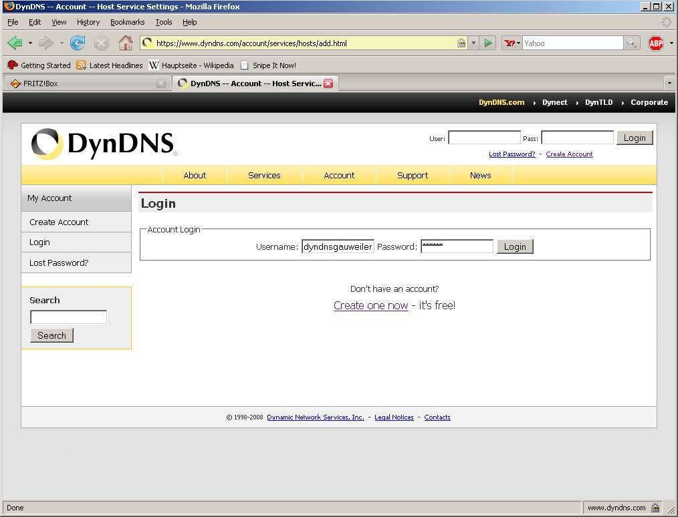Click the DynDNS logo

[x=104, y=144]
